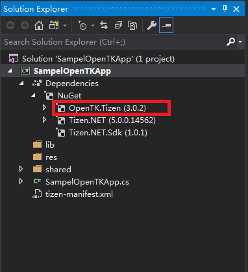Click the shared folder icon
Viewport: 248px width, 272px height.
pos(37,169)
